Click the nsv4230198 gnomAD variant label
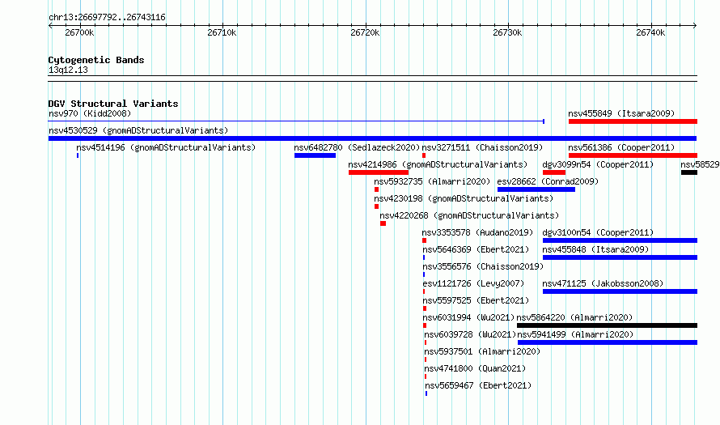The height and width of the screenshot is (425, 720). pyautogui.click(x=464, y=198)
